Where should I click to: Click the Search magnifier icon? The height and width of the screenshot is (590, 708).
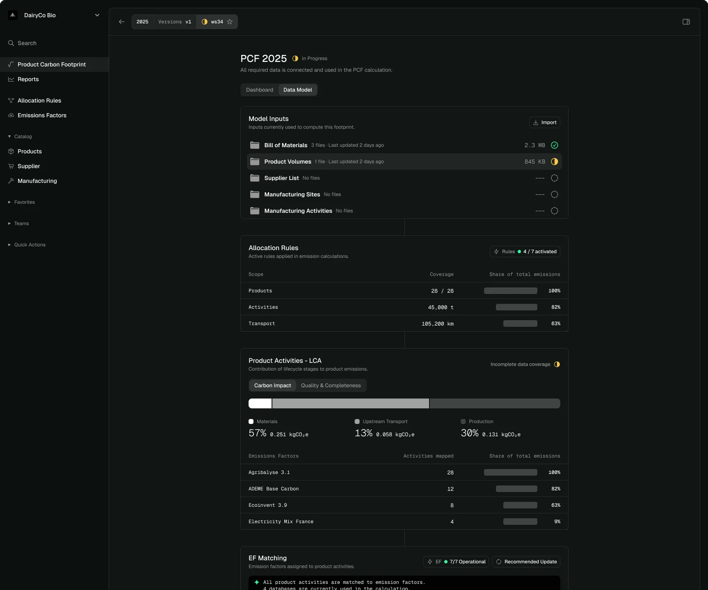pyautogui.click(x=11, y=43)
